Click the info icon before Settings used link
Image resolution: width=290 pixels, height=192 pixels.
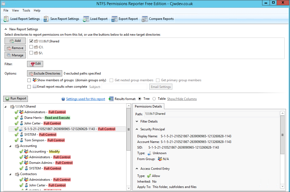pyautogui.click(x=63, y=99)
